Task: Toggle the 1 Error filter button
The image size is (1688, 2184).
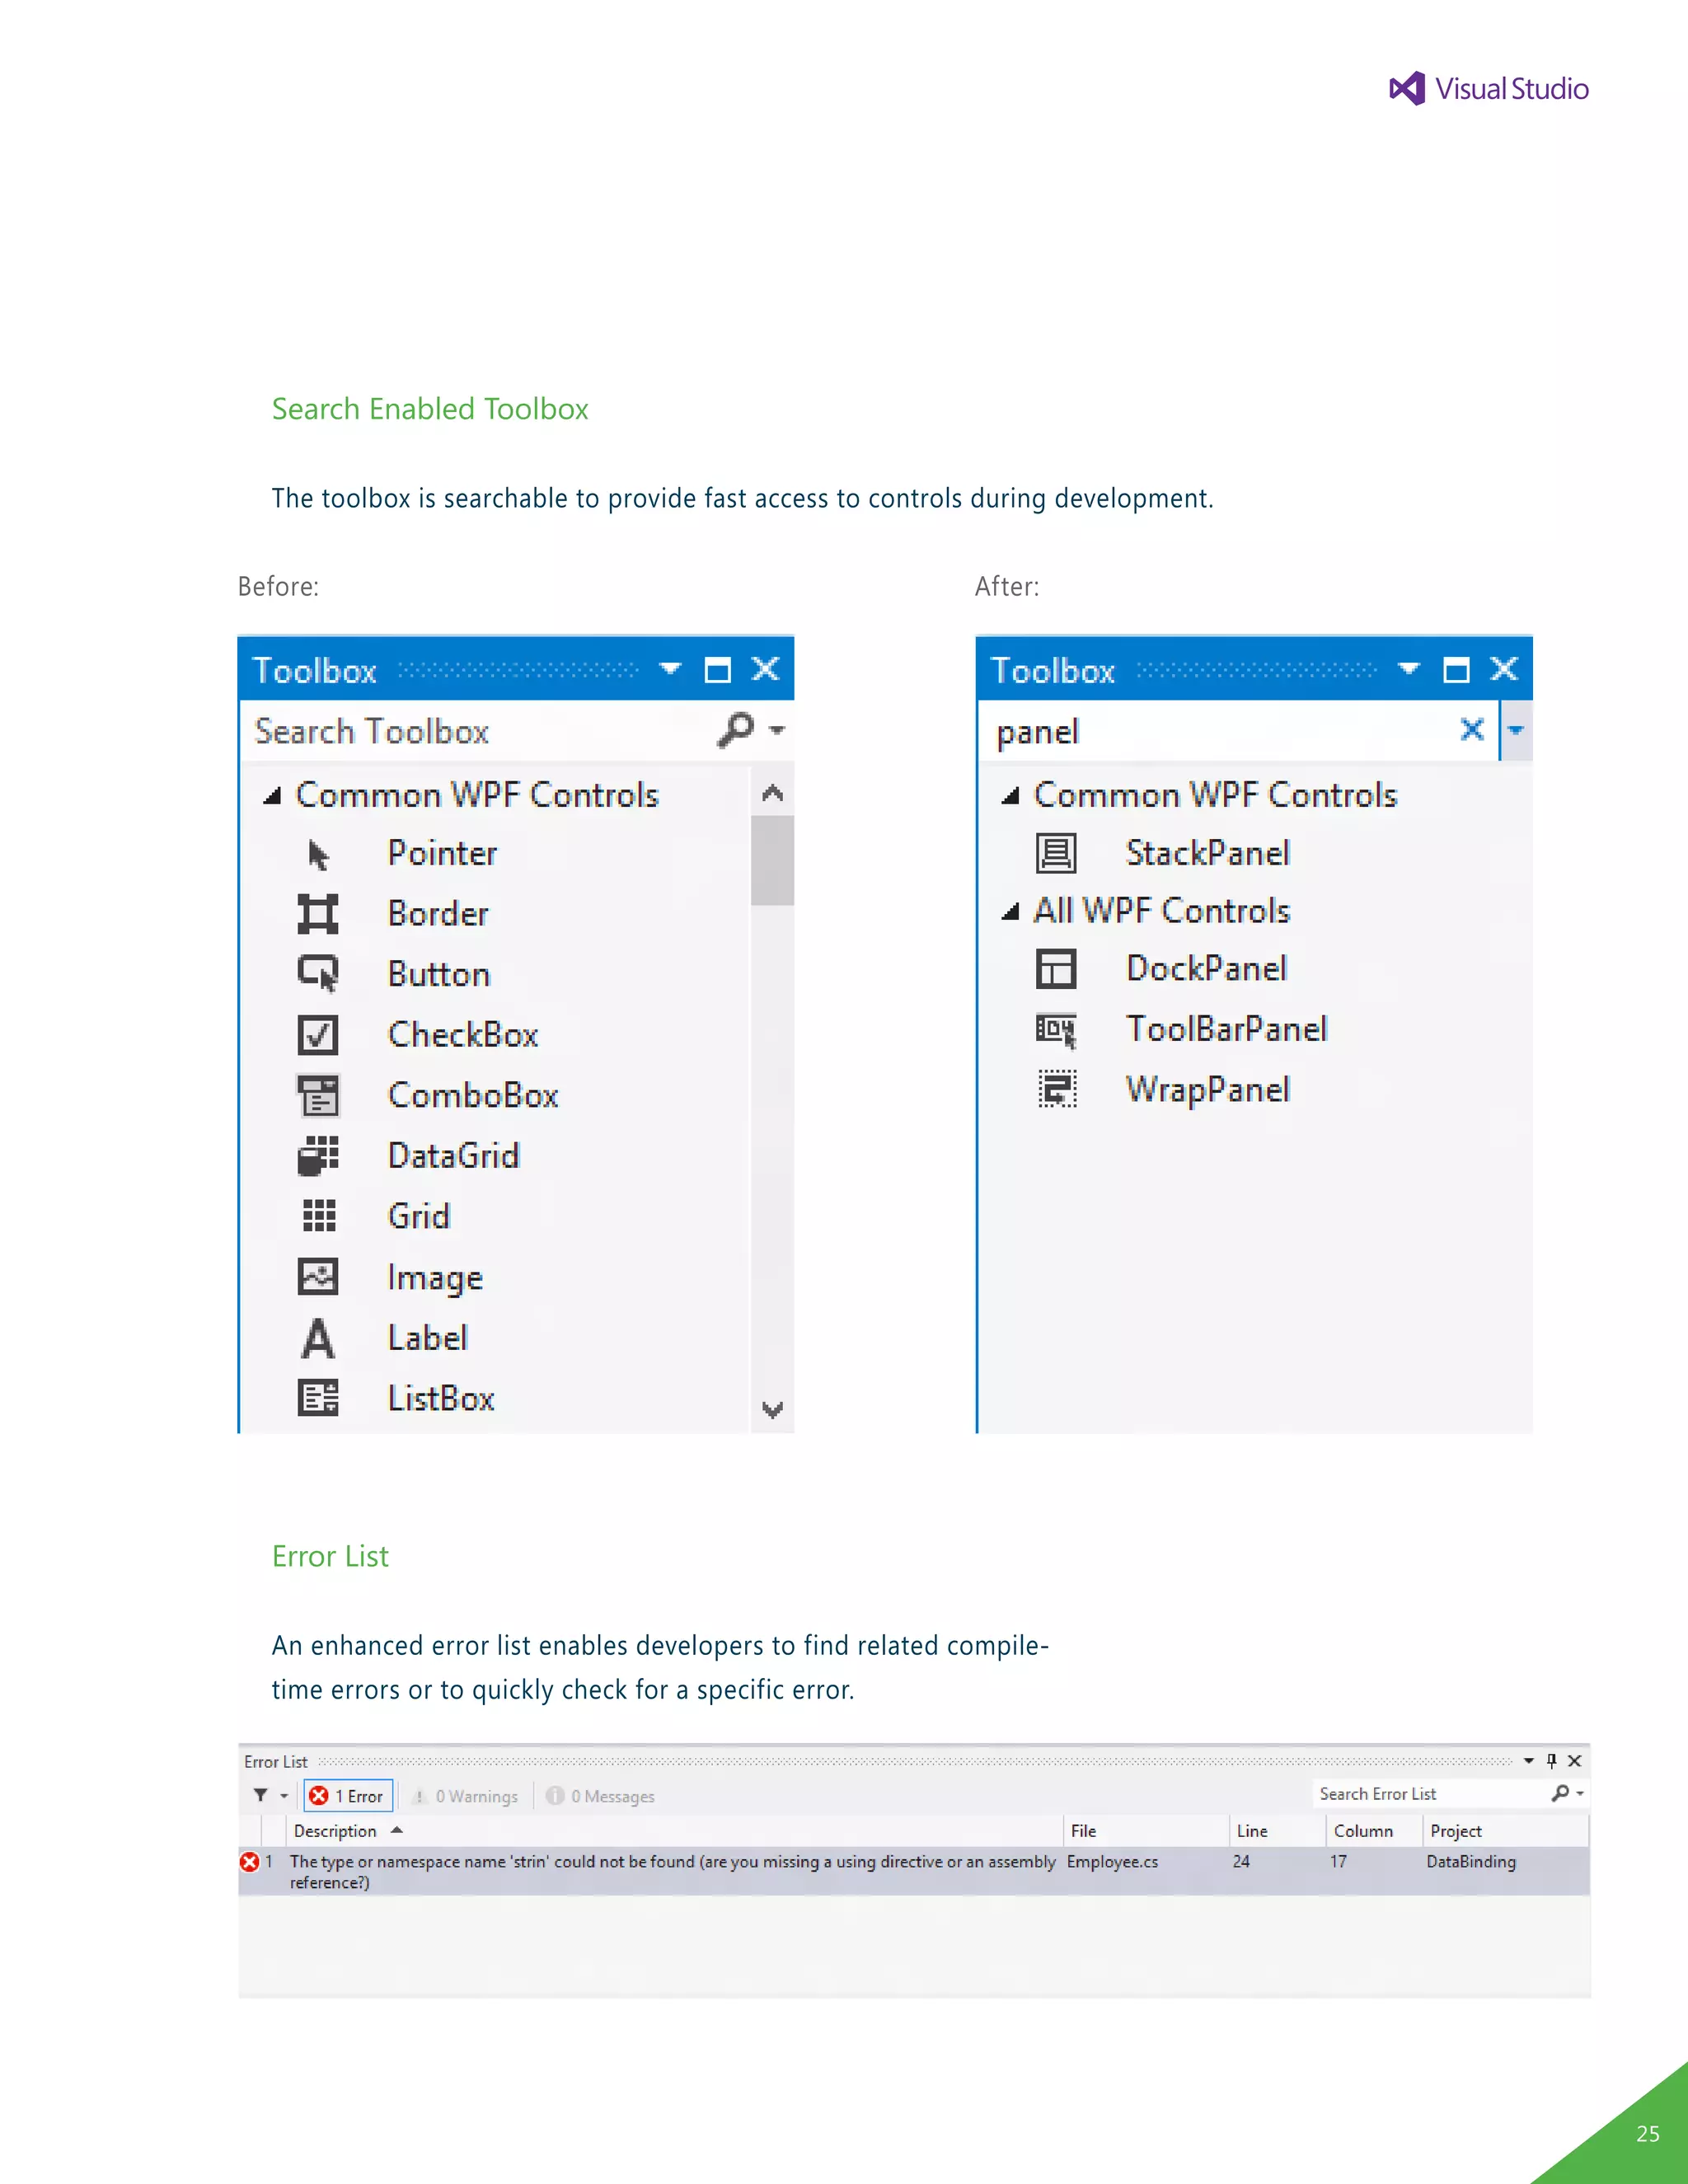Action: click(348, 1796)
